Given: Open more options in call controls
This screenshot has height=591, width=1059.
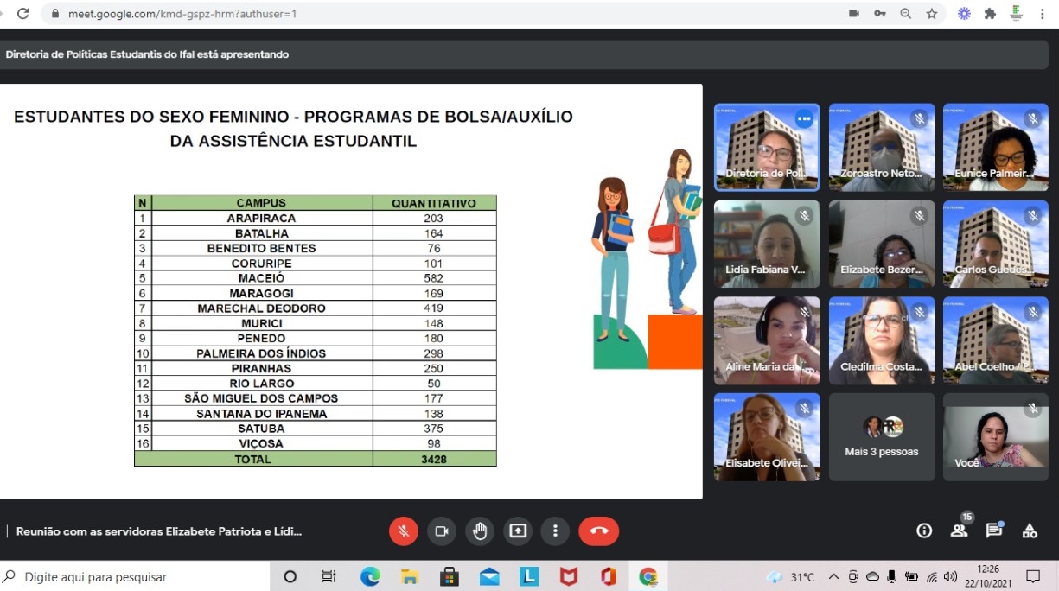Looking at the screenshot, I should click(x=555, y=531).
